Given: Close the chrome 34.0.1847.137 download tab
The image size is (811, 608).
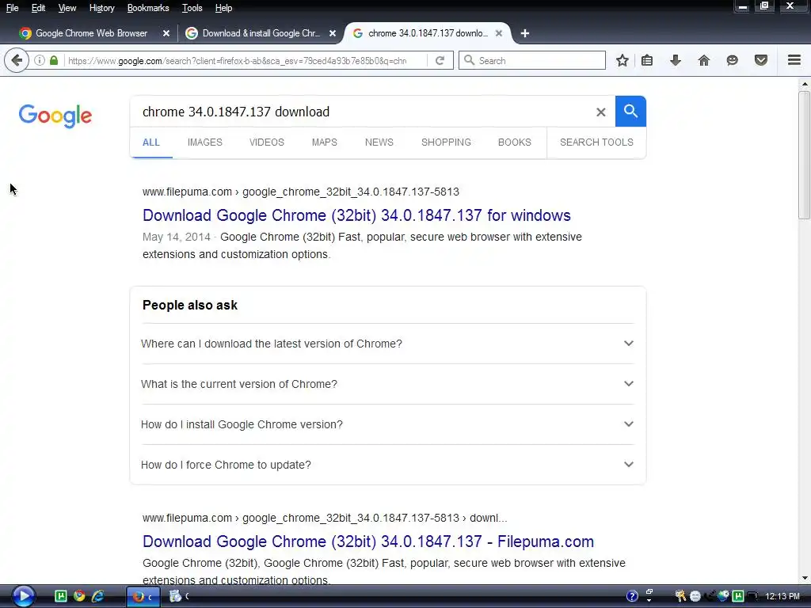Looking at the screenshot, I should (499, 33).
